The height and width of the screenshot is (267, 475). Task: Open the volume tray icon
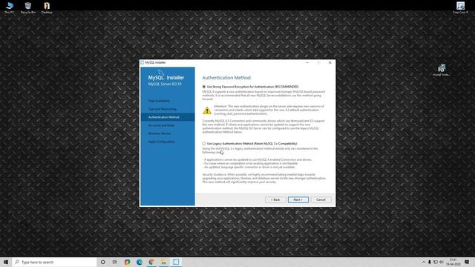click(442, 262)
